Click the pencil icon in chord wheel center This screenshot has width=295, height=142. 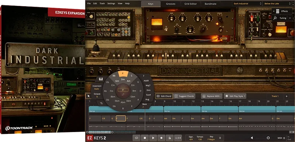pos(123,94)
